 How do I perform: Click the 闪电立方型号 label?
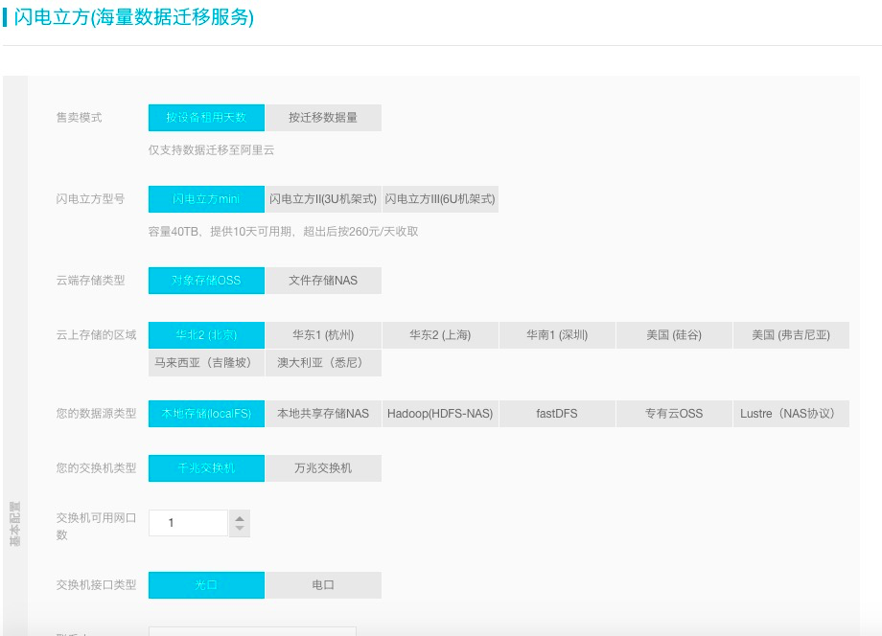[90, 199]
